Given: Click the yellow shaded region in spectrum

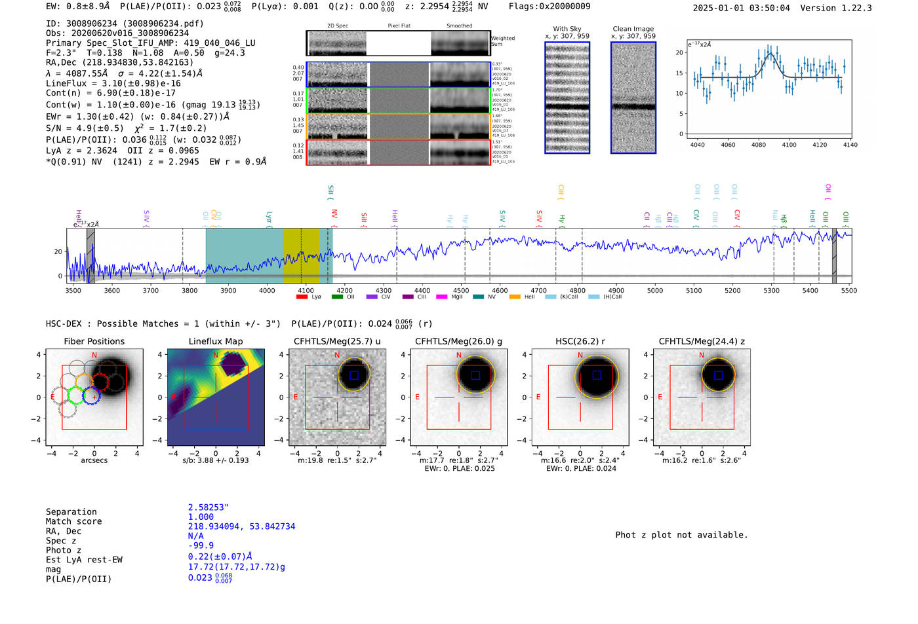Looking at the screenshot, I should click(x=301, y=256).
